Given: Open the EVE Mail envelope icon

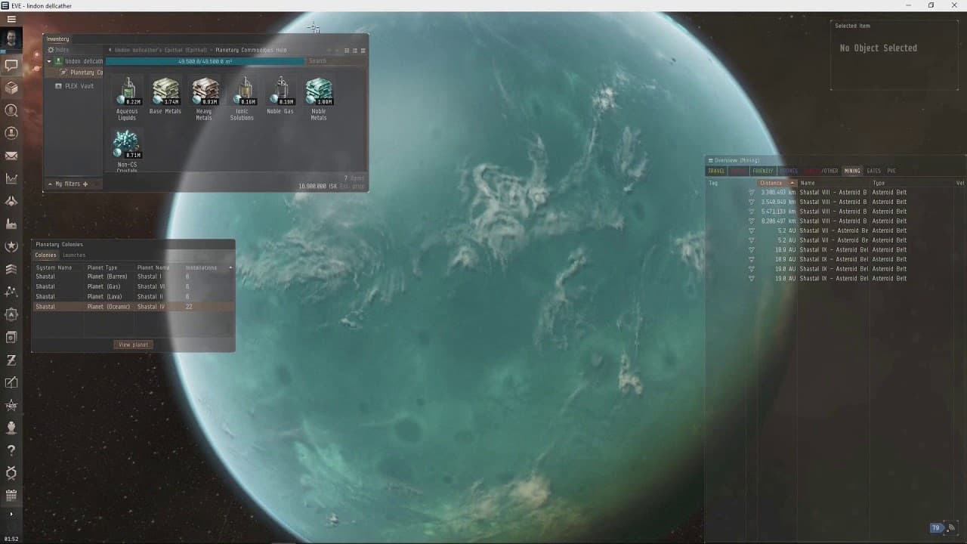Looking at the screenshot, I should tap(11, 156).
